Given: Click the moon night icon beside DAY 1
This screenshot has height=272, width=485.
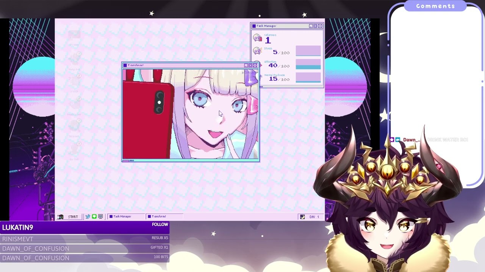Looking at the screenshot, I should pos(302,217).
